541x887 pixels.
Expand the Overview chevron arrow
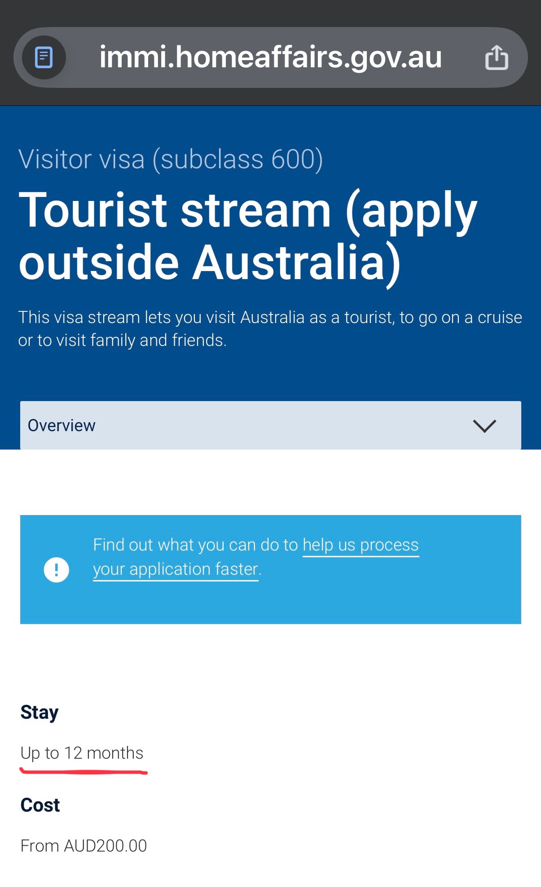click(484, 425)
